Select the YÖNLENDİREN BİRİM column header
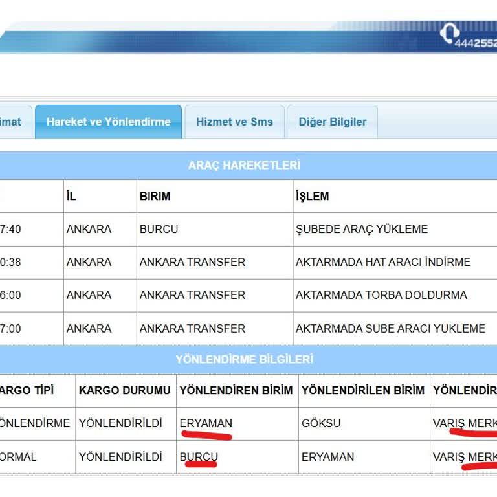 (236, 390)
